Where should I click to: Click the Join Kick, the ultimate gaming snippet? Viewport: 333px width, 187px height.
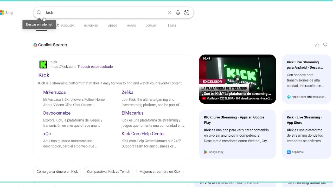click(x=152, y=102)
